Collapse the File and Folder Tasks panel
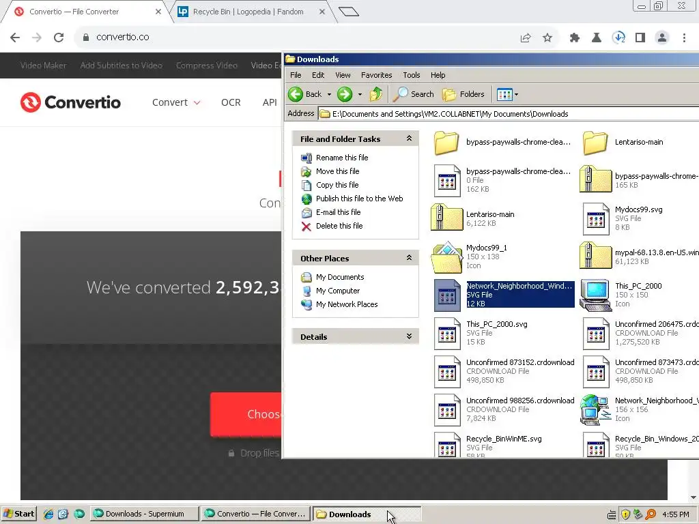 (409, 139)
